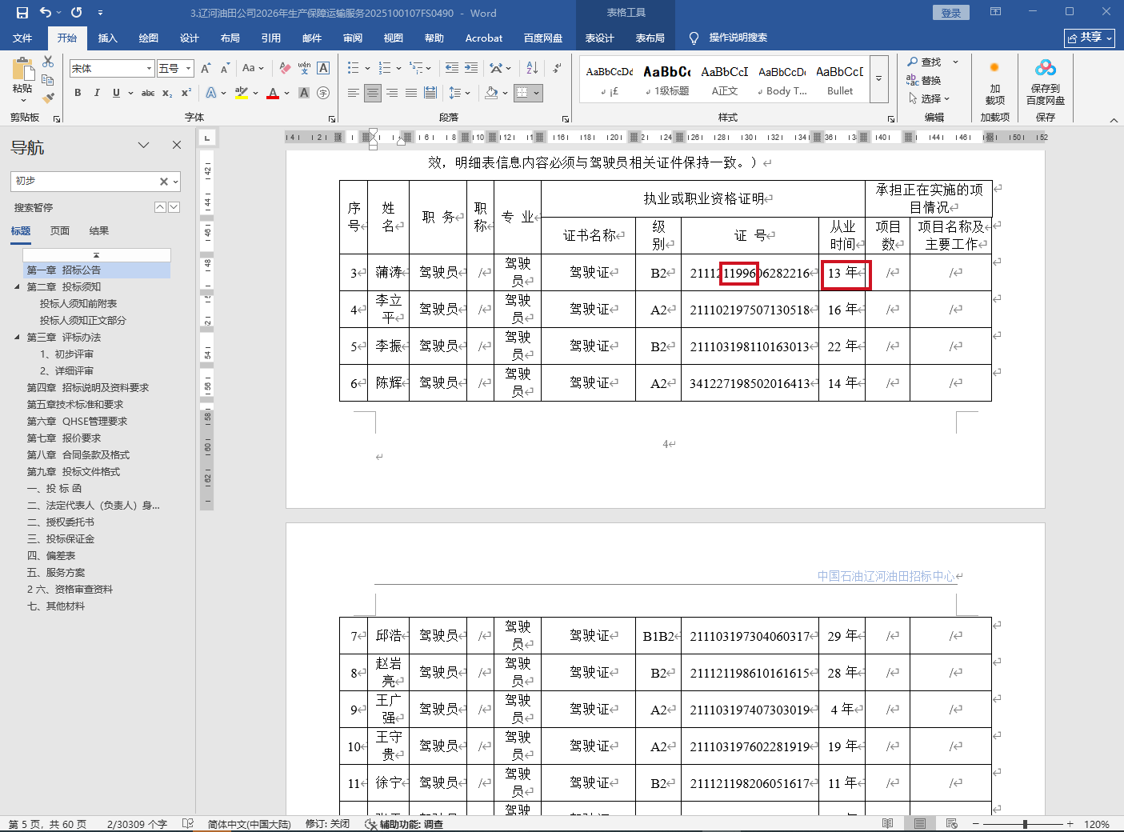Toggle center alignment
Image resolution: width=1124 pixels, height=832 pixels.
point(373,93)
